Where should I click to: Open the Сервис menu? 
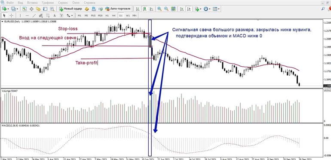point(63,3)
